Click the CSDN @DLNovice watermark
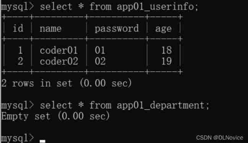248x143 pixels. (220, 138)
